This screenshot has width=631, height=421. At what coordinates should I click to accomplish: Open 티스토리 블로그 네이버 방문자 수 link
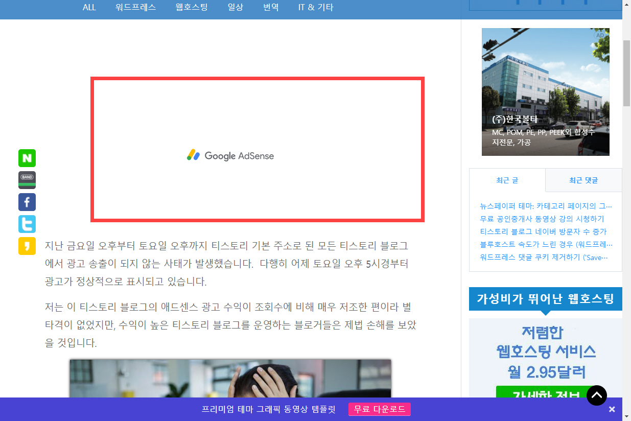point(544,232)
